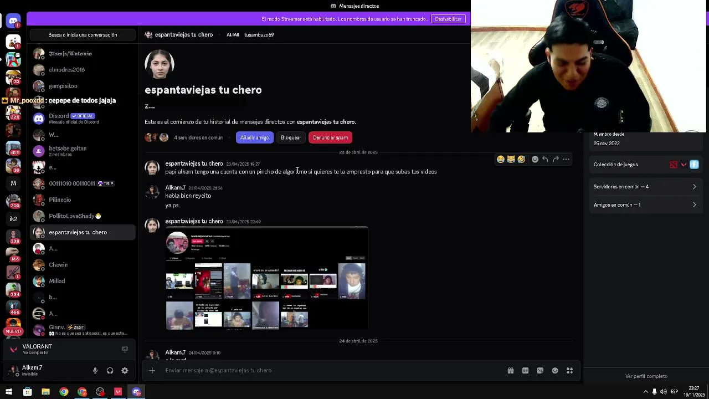Open Pilinecio conversation
The image size is (709, 399).
(83, 199)
